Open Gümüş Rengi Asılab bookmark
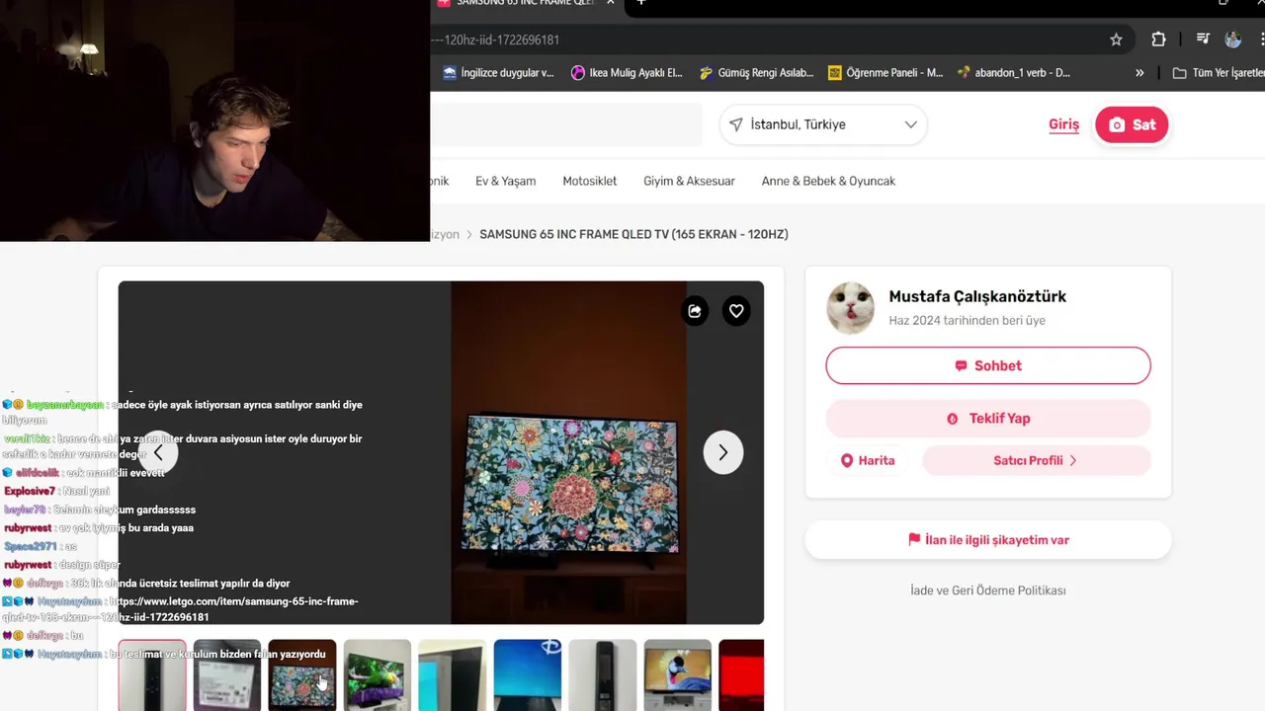 [756, 72]
